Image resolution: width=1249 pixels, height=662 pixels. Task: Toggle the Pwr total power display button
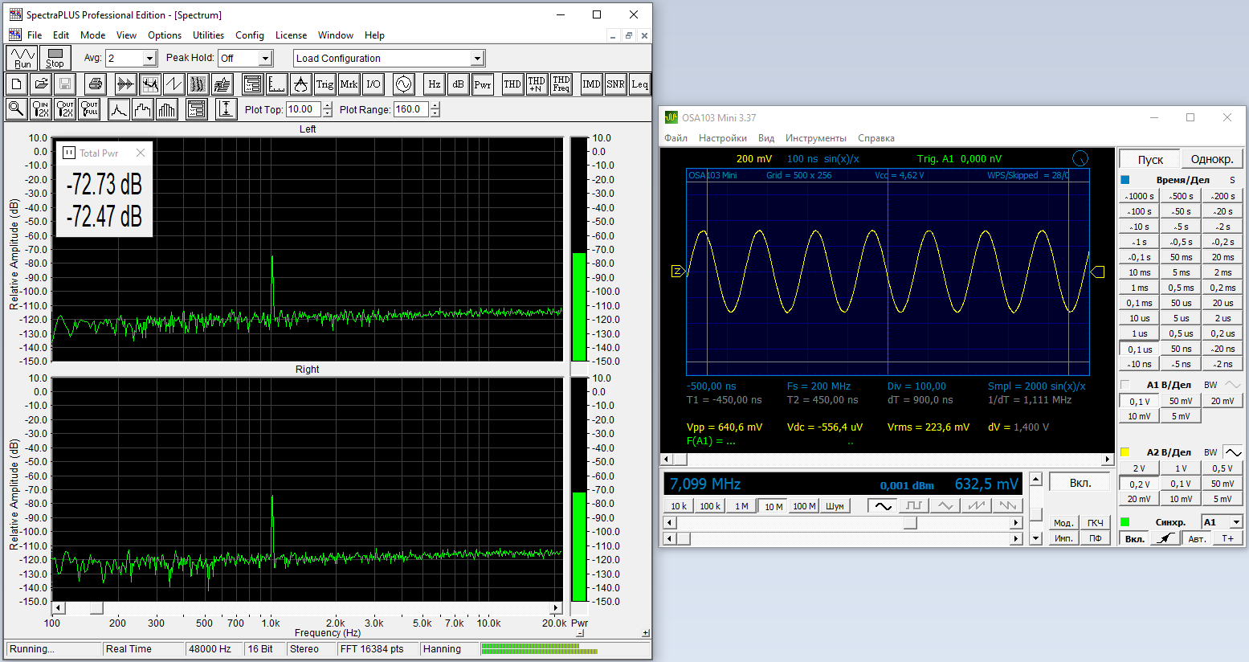click(x=483, y=84)
